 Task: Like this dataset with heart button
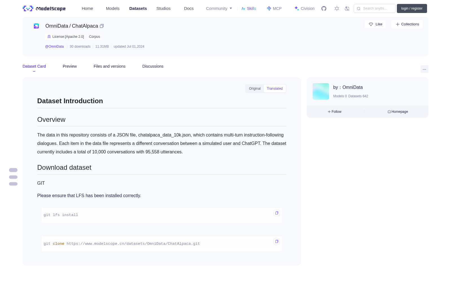[x=375, y=24]
